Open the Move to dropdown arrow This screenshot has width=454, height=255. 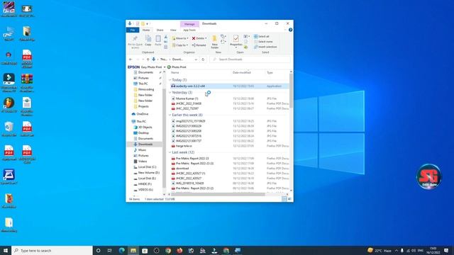point(187,38)
